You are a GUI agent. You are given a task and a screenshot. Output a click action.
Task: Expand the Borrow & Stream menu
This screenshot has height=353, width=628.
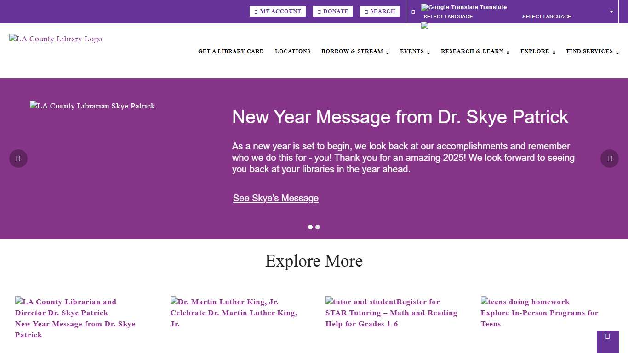click(354, 51)
